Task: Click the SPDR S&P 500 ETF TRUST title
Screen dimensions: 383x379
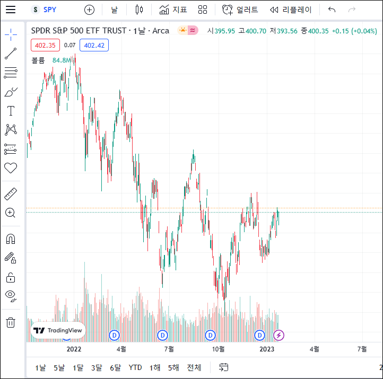Action: click(x=79, y=31)
